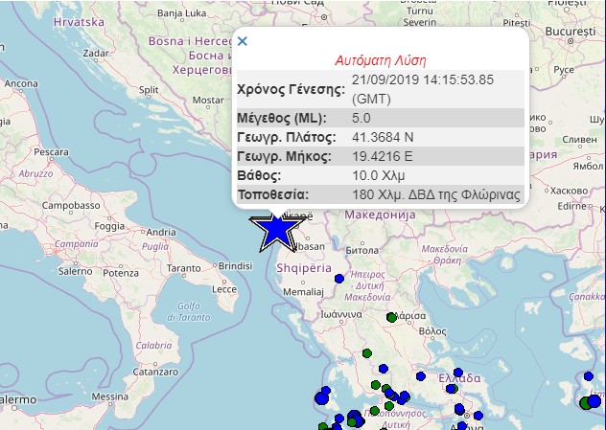Click the 'Zadar' city label

pos(96,54)
